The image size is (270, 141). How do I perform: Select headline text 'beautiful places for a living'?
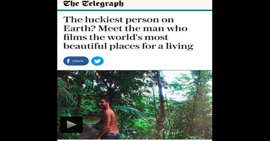[129, 46]
